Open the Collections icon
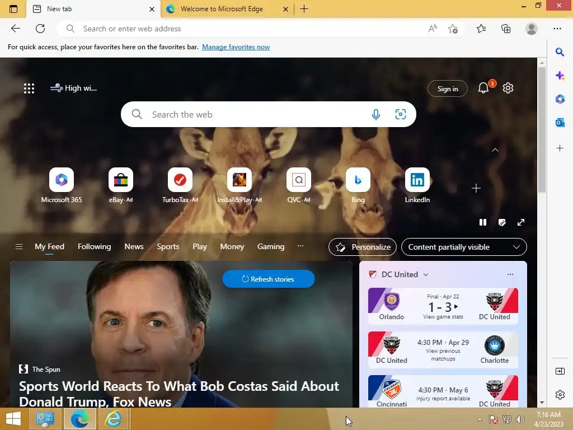This screenshot has width=573, height=430. [x=506, y=29]
